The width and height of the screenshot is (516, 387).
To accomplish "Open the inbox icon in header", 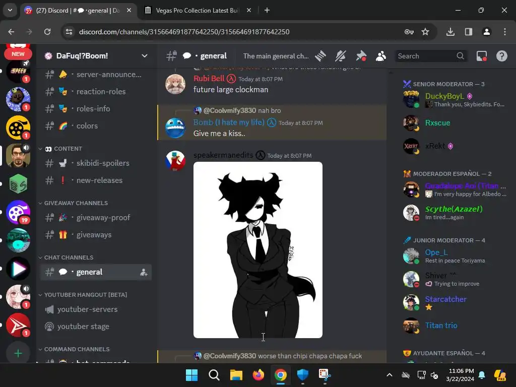I will point(482,56).
